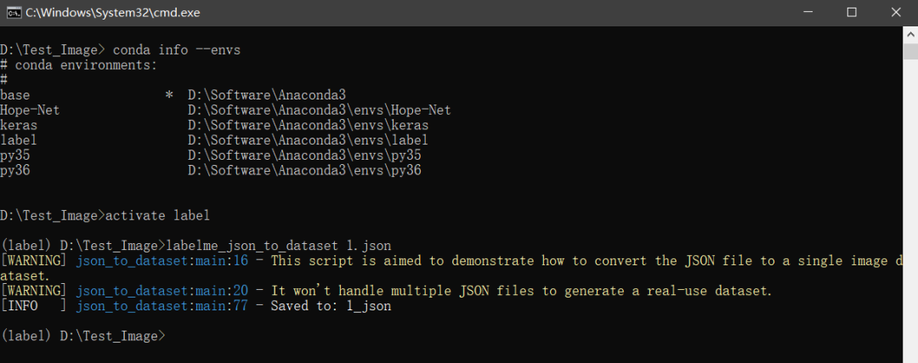
Task: Select the 'base' environment name
Action: pyautogui.click(x=15, y=94)
